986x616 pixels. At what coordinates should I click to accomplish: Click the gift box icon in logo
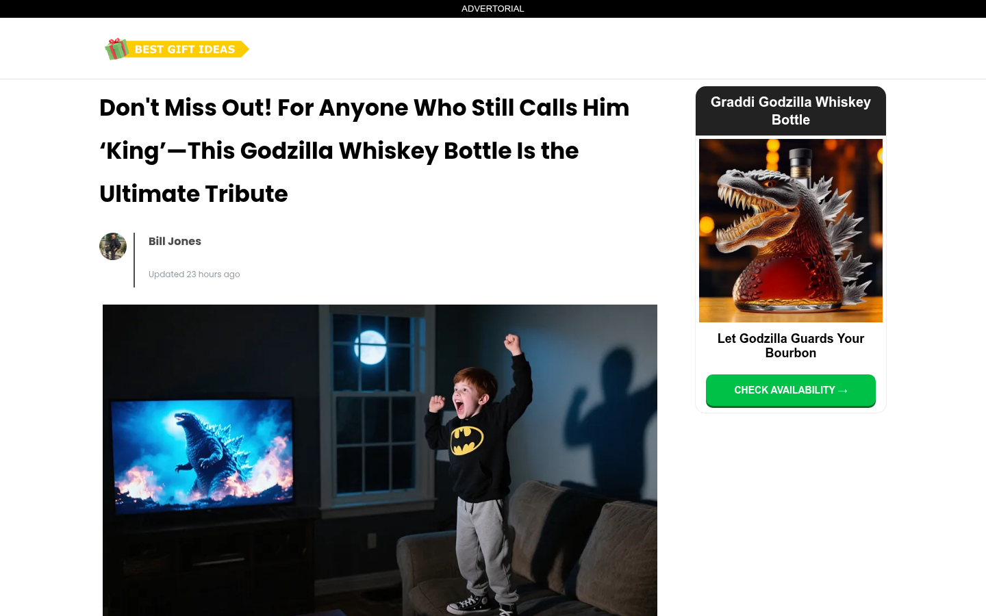117,49
